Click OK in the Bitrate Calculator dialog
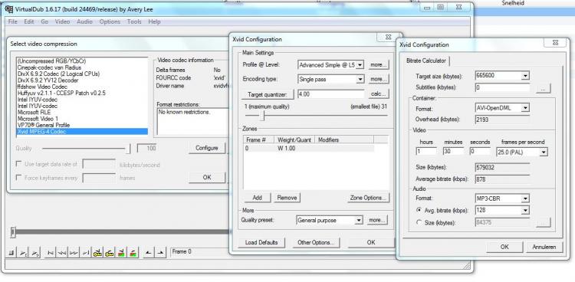The image size is (575, 282). (504, 248)
